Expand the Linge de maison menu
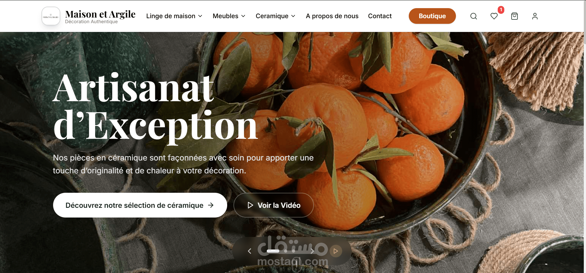Viewport: 586px width, 273px height. click(x=174, y=16)
